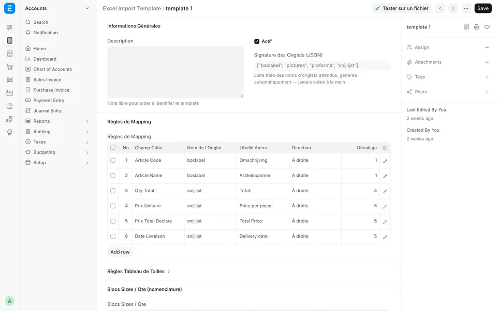
Task: Check the Article Name row checkbox
Action: (x=113, y=176)
